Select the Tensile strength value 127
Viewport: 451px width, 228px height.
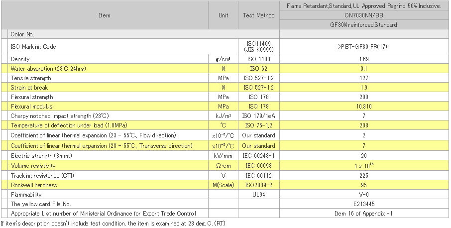[x=363, y=78]
